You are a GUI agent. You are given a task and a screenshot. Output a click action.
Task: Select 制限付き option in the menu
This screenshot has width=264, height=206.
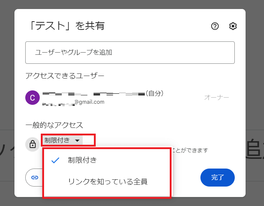click(82, 161)
